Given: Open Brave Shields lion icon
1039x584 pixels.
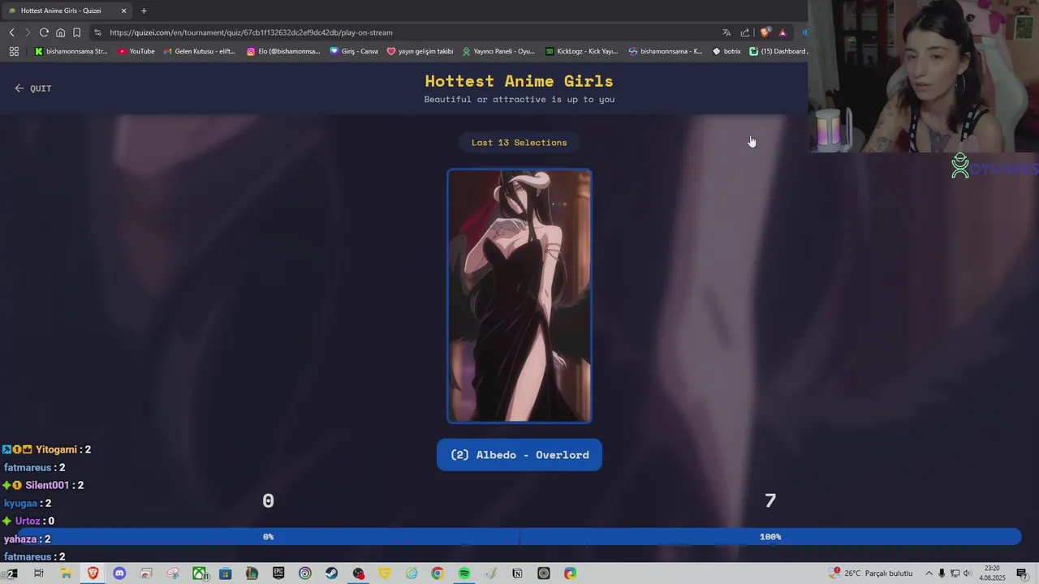Looking at the screenshot, I should (x=765, y=32).
